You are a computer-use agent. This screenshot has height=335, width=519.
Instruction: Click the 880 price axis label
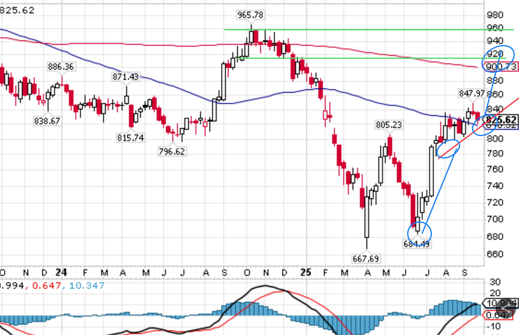pos(495,81)
